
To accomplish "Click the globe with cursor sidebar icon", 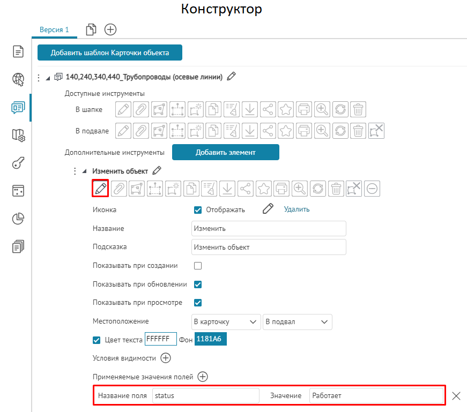I will pos(18,80).
